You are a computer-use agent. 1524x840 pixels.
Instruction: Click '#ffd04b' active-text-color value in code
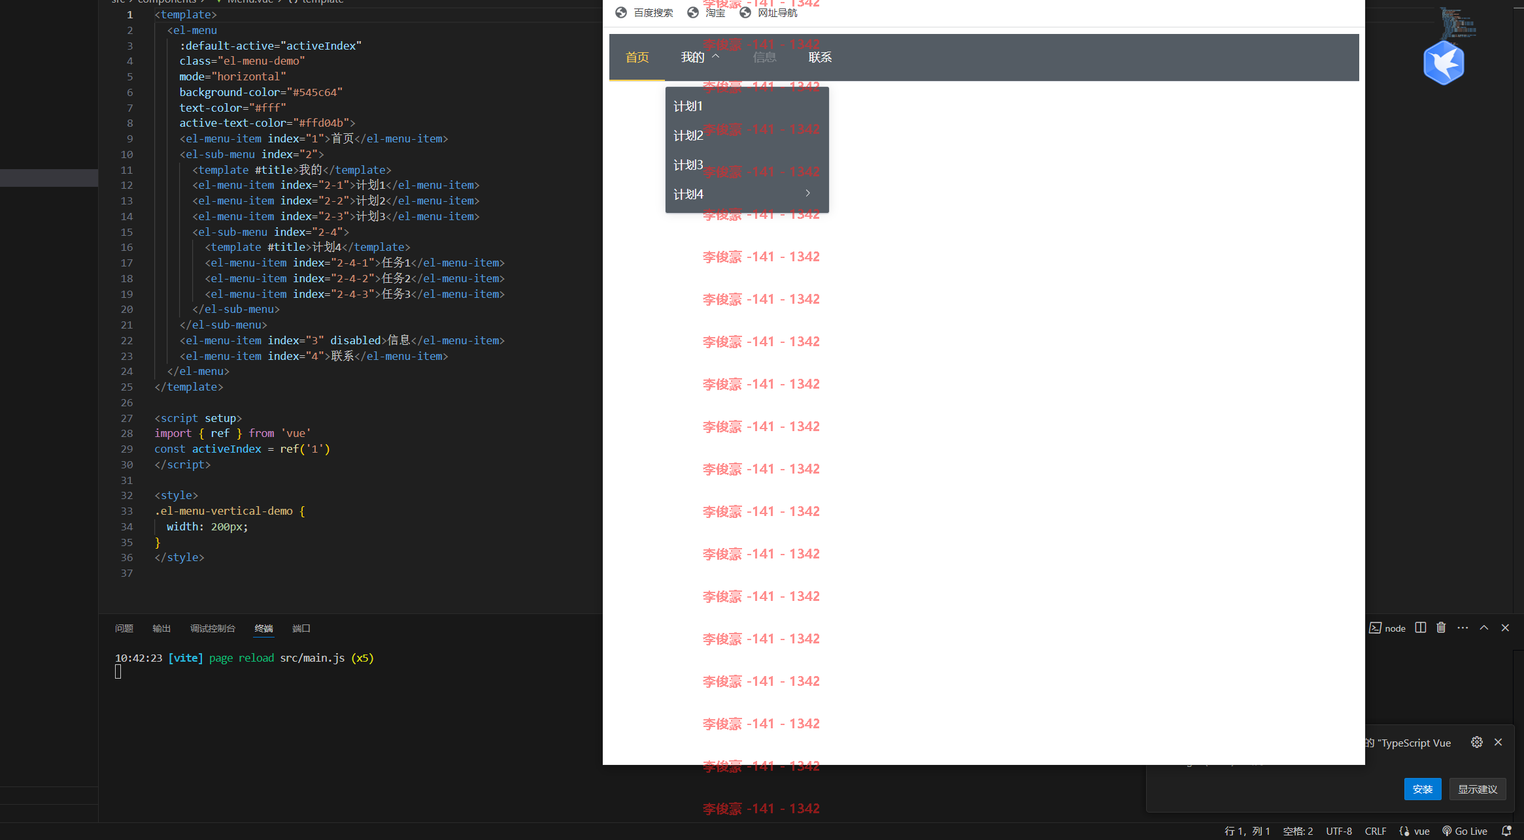pyautogui.click(x=321, y=123)
